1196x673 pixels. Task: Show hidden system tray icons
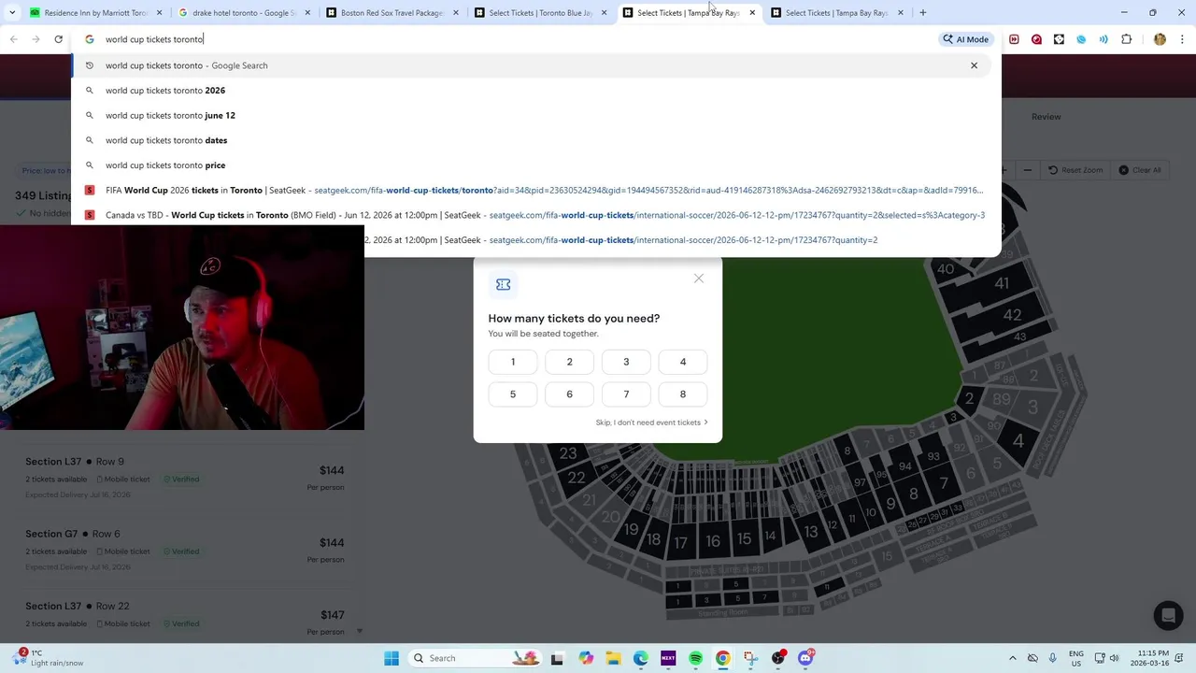coord(1012,658)
